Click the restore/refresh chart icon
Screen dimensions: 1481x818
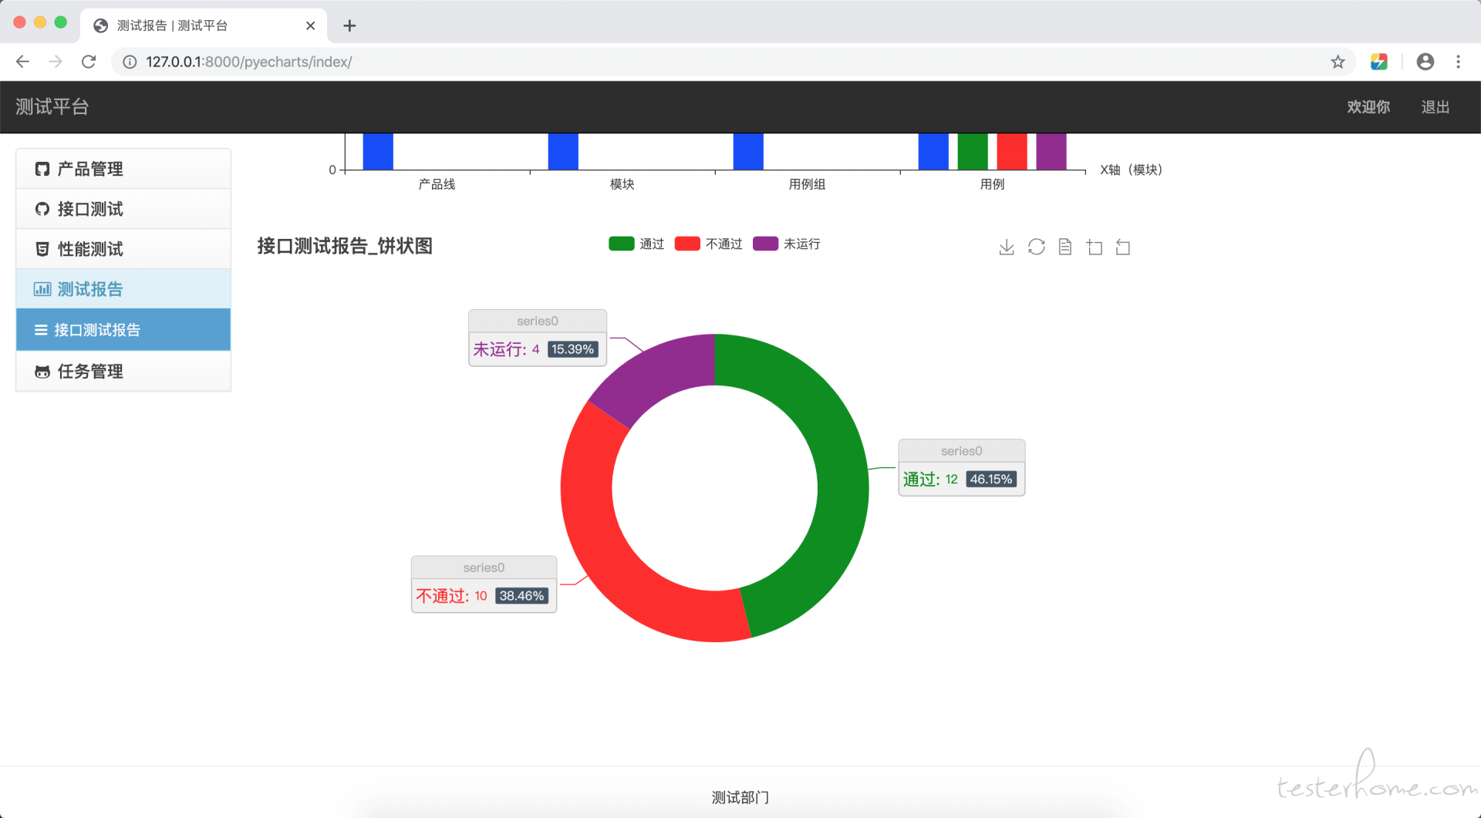click(x=1036, y=247)
